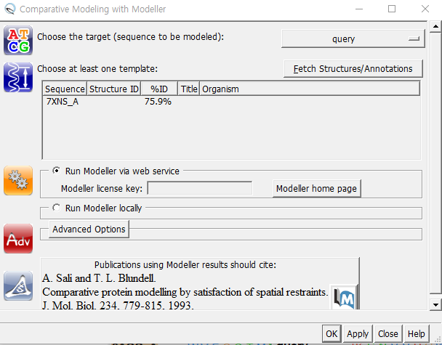This screenshot has width=442, height=345.
Task: Click Fetch Structures/Annotations button
Action: [353, 68]
